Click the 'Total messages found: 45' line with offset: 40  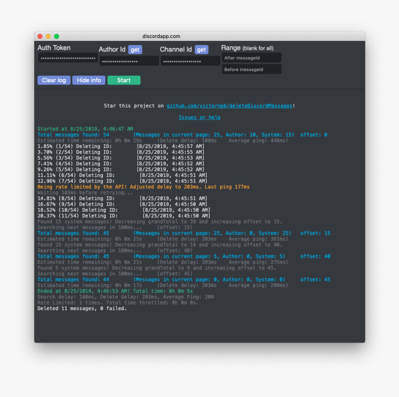[x=184, y=256]
